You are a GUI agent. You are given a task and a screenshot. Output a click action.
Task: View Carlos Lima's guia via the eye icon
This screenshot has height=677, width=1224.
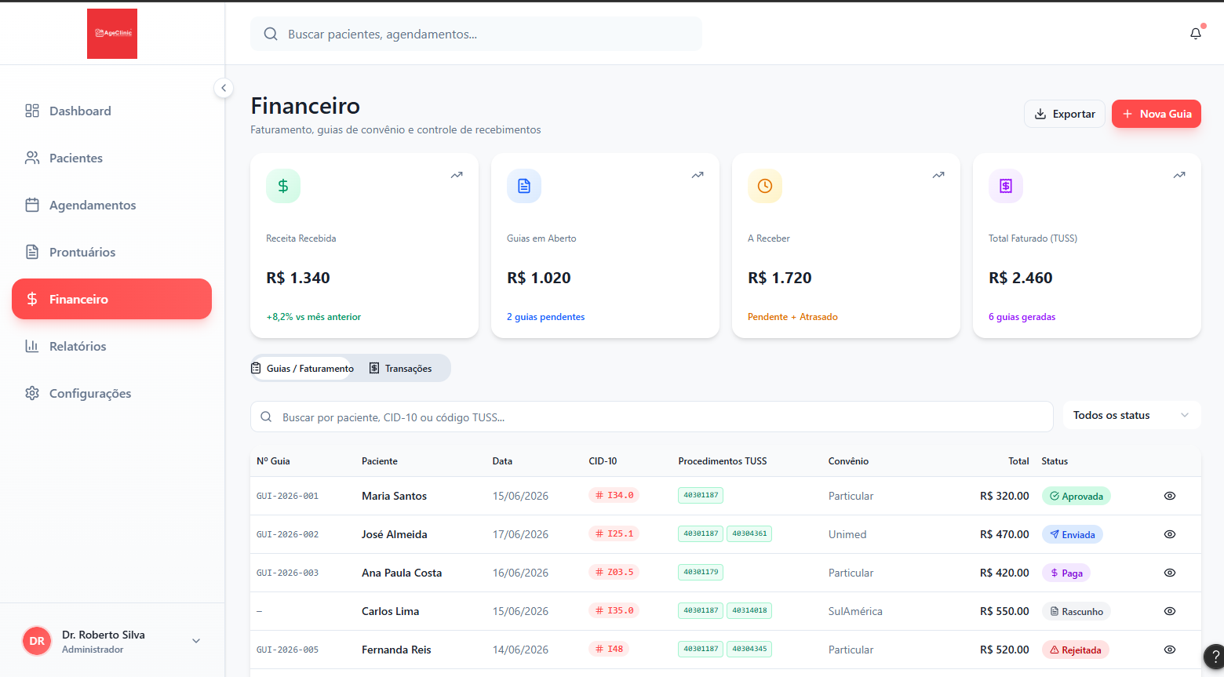coord(1170,611)
